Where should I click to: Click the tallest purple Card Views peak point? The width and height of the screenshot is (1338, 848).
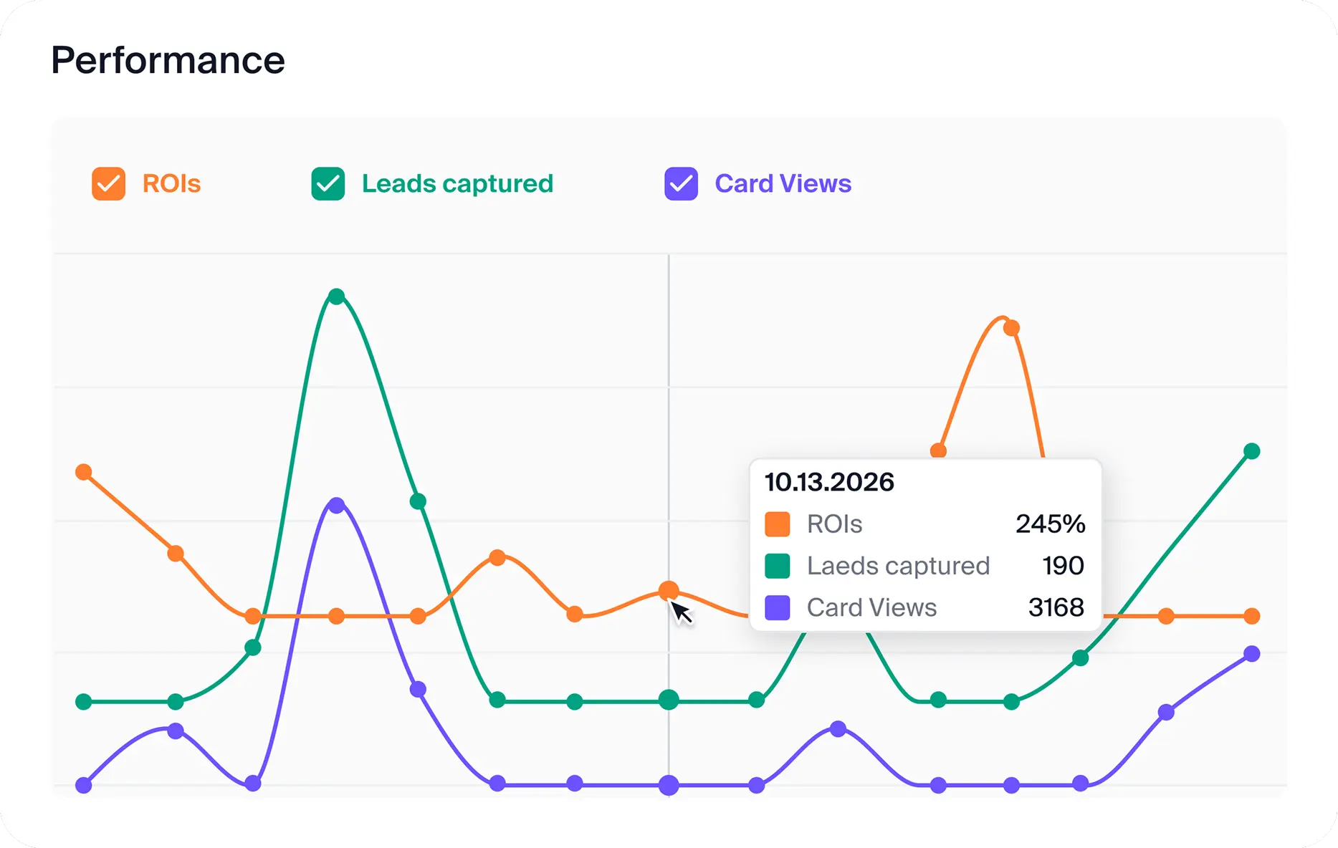pos(336,505)
